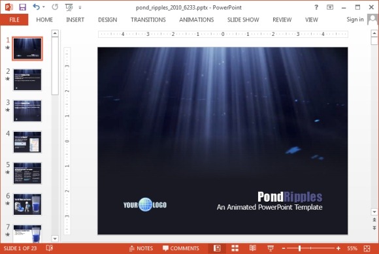Switch to Normal view icon

(x=217, y=248)
